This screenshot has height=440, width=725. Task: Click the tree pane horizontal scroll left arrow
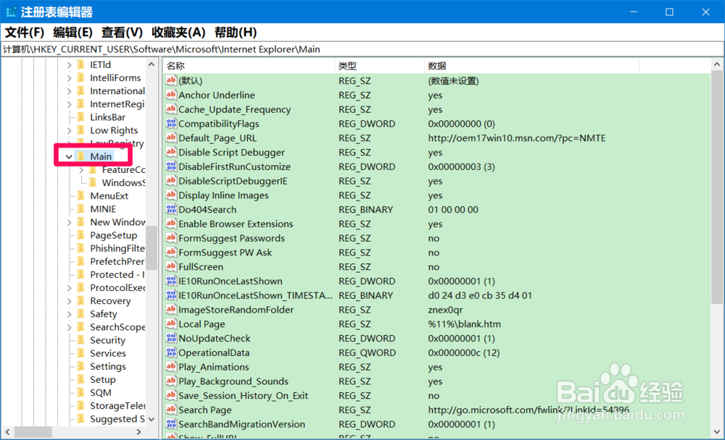click(8, 432)
